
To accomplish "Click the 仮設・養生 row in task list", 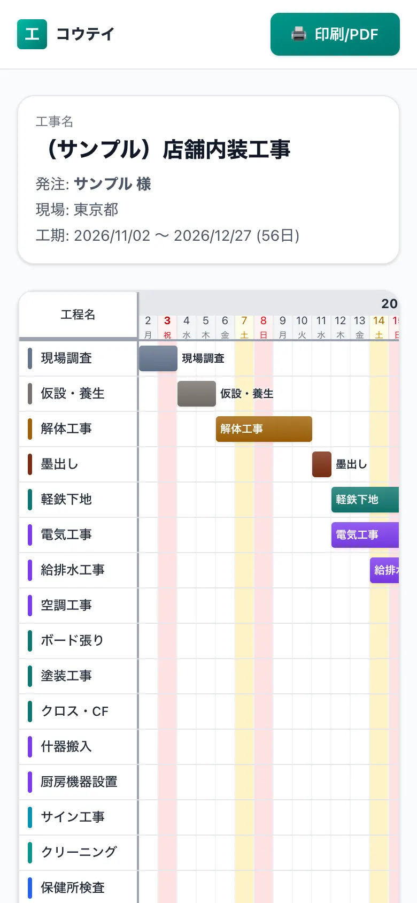I will [79, 394].
